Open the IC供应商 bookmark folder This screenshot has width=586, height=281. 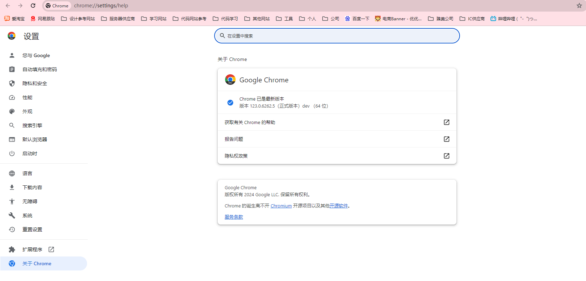[472, 19]
